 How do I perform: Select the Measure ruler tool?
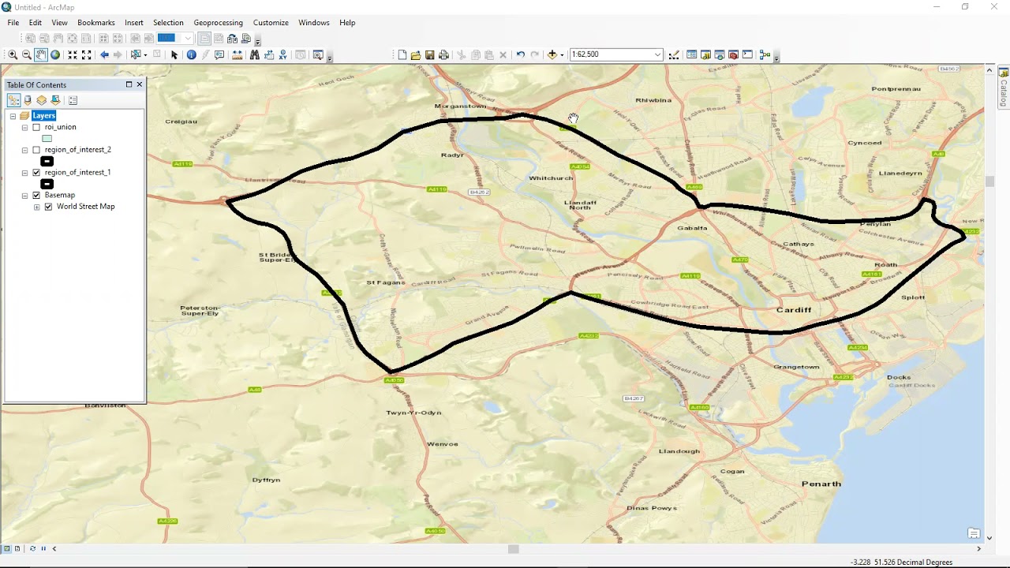pyautogui.click(x=237, y=54)
